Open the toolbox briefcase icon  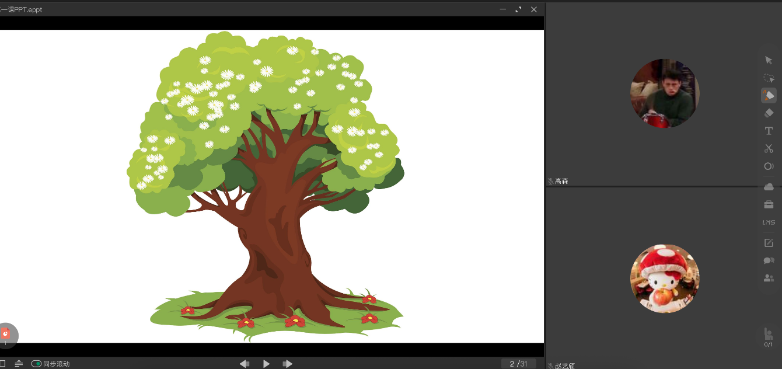pyautogui.click(x=769, y=204)
